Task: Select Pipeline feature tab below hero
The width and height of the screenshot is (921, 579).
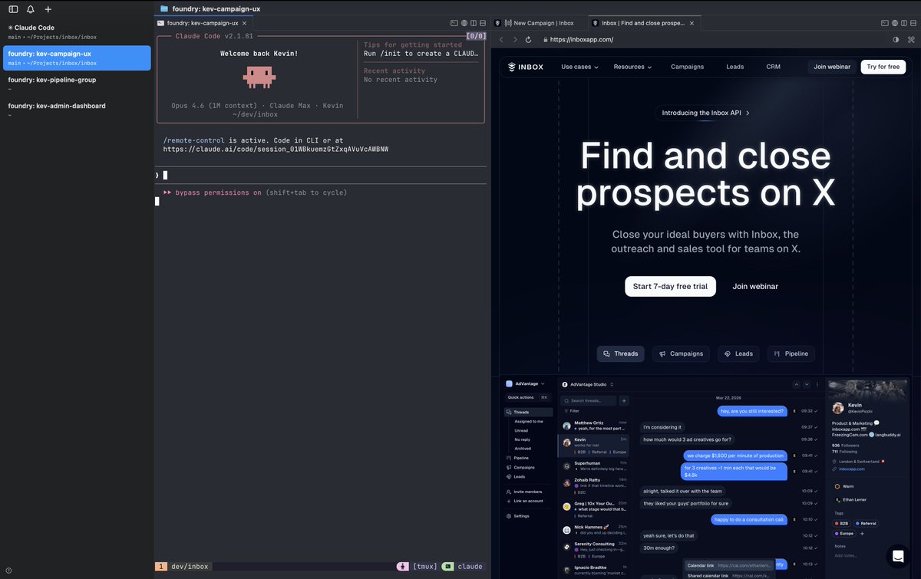Action: 791,354
